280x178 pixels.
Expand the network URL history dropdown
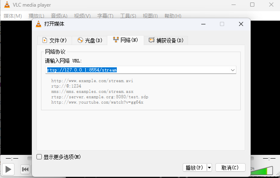pyautogui.click(x=232, y=70)
